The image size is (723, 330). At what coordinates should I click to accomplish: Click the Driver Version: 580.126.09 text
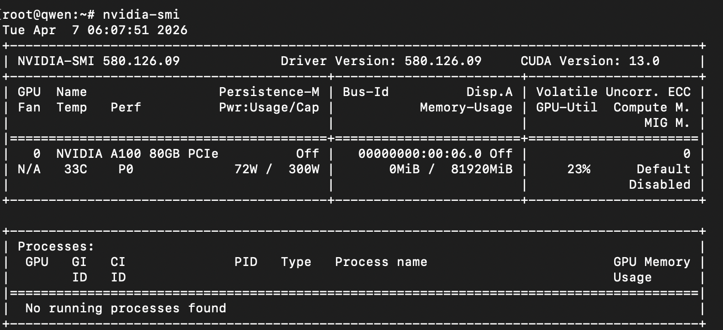pyautogui.click(x=381, y=61)
